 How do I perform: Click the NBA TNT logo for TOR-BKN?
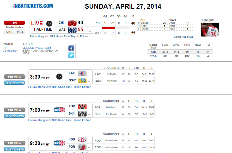59,110
